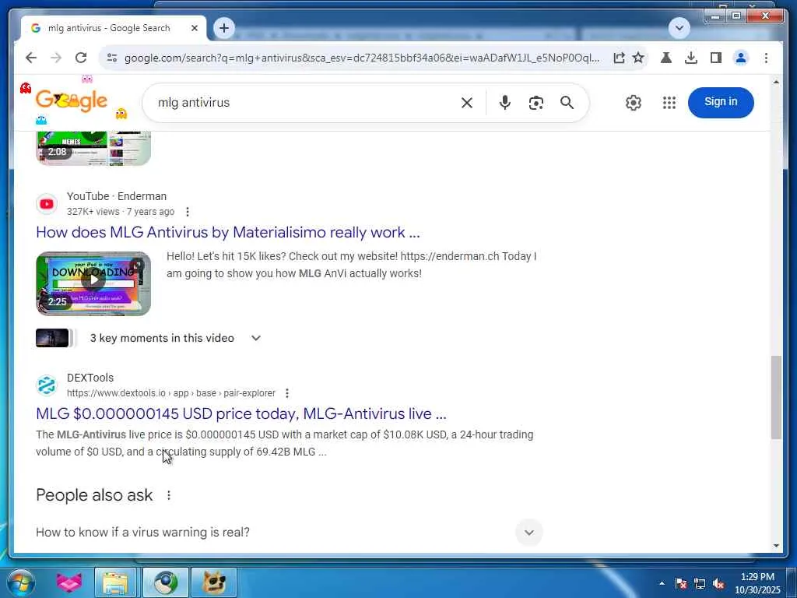Click the DEXTools site name
This screenshot has width=797, height=598.
90,378
